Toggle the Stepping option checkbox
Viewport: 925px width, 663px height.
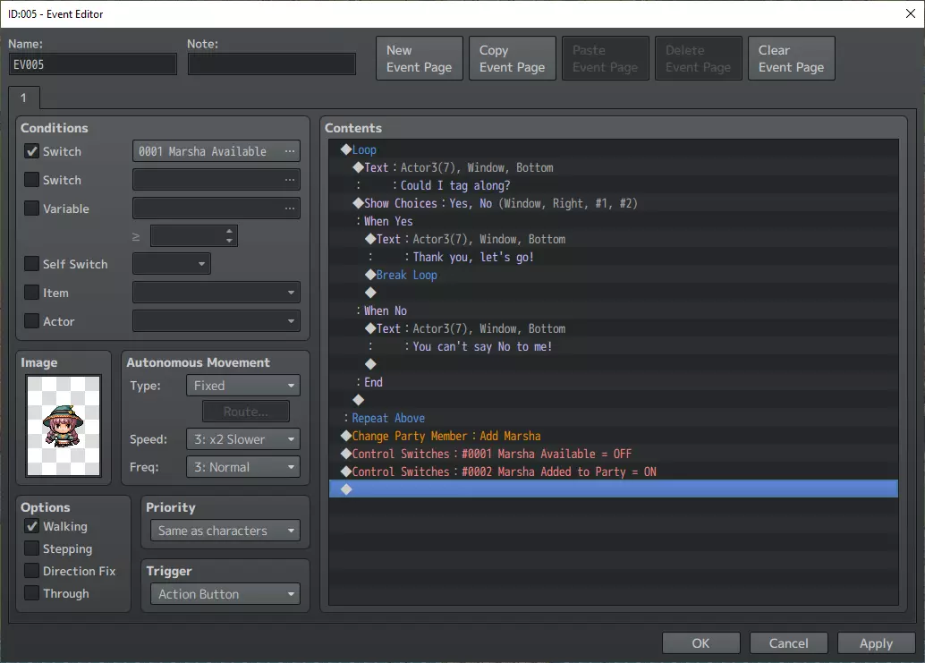pyautogui.click(x=32, y=549)
